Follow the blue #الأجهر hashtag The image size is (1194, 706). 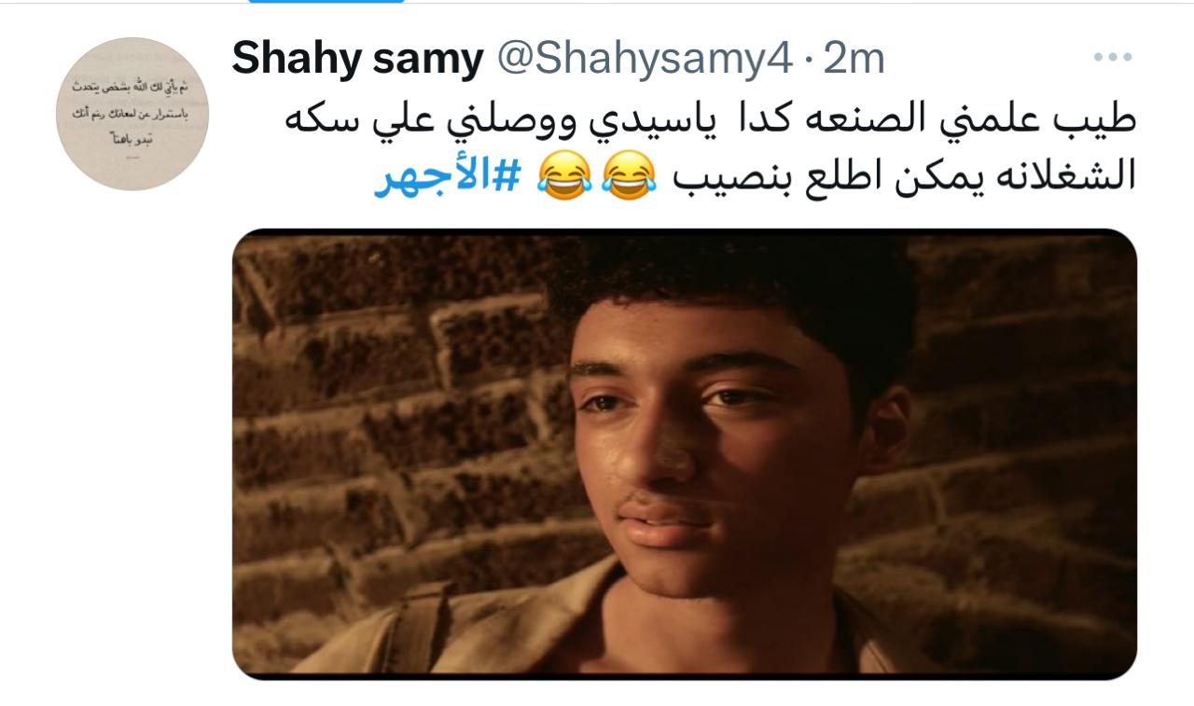447,175
